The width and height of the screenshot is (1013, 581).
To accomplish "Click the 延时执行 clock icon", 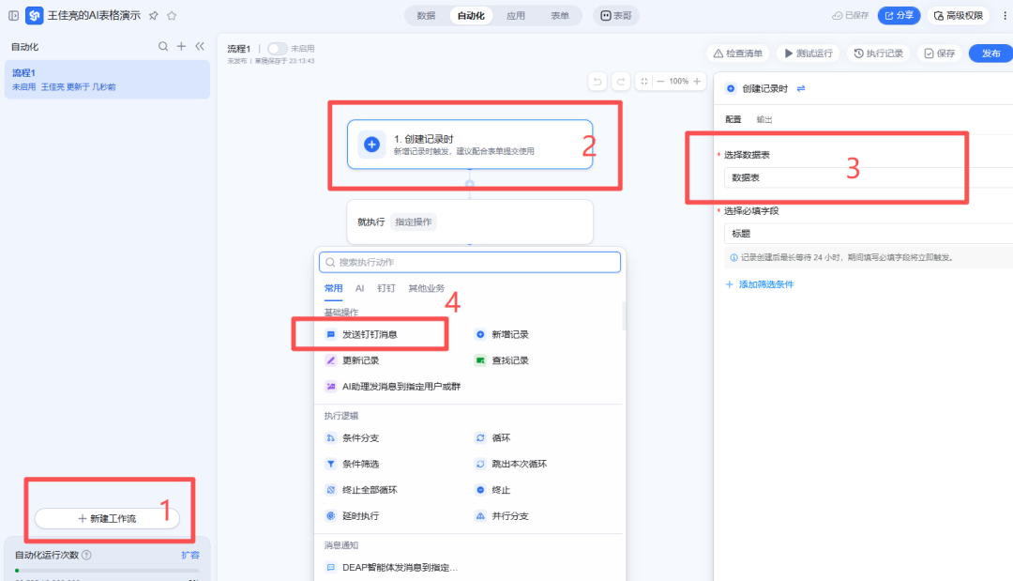I will coord(331,515).
